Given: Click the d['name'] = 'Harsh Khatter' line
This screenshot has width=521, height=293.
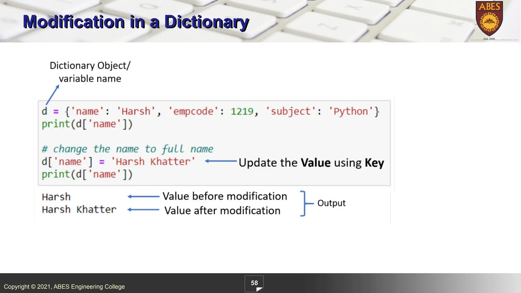Looking at the screenshot, I should click(x=118, y=162).
